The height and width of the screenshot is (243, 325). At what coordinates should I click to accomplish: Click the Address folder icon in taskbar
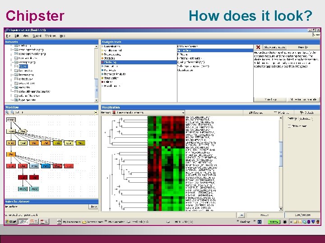click(84, 222)
